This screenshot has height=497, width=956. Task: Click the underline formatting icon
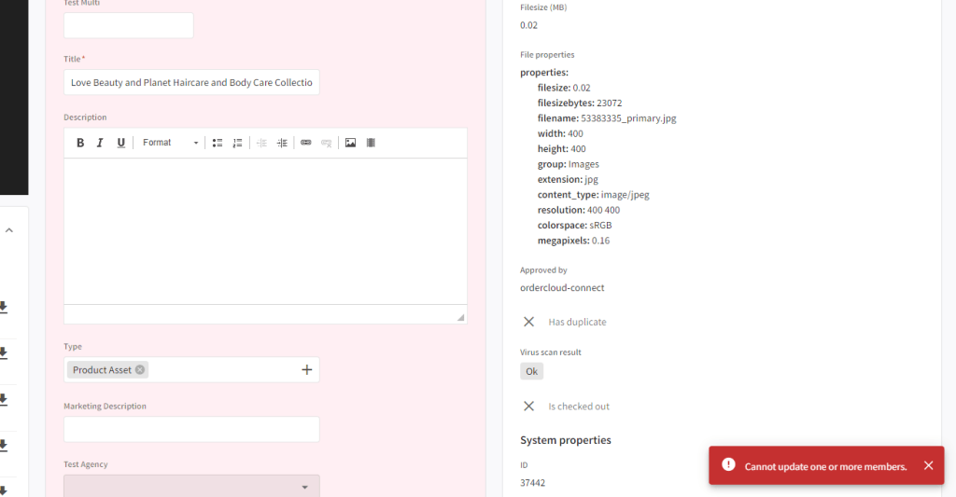pyautogui.click(x=120, y=143)
